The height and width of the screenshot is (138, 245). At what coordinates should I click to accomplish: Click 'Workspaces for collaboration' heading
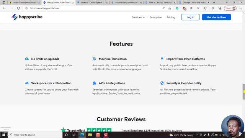coord(51,83)
